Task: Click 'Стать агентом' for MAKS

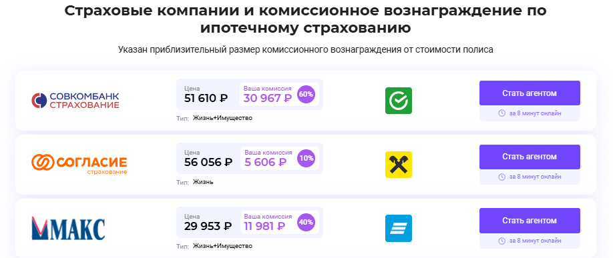Action: pos(530,221)
